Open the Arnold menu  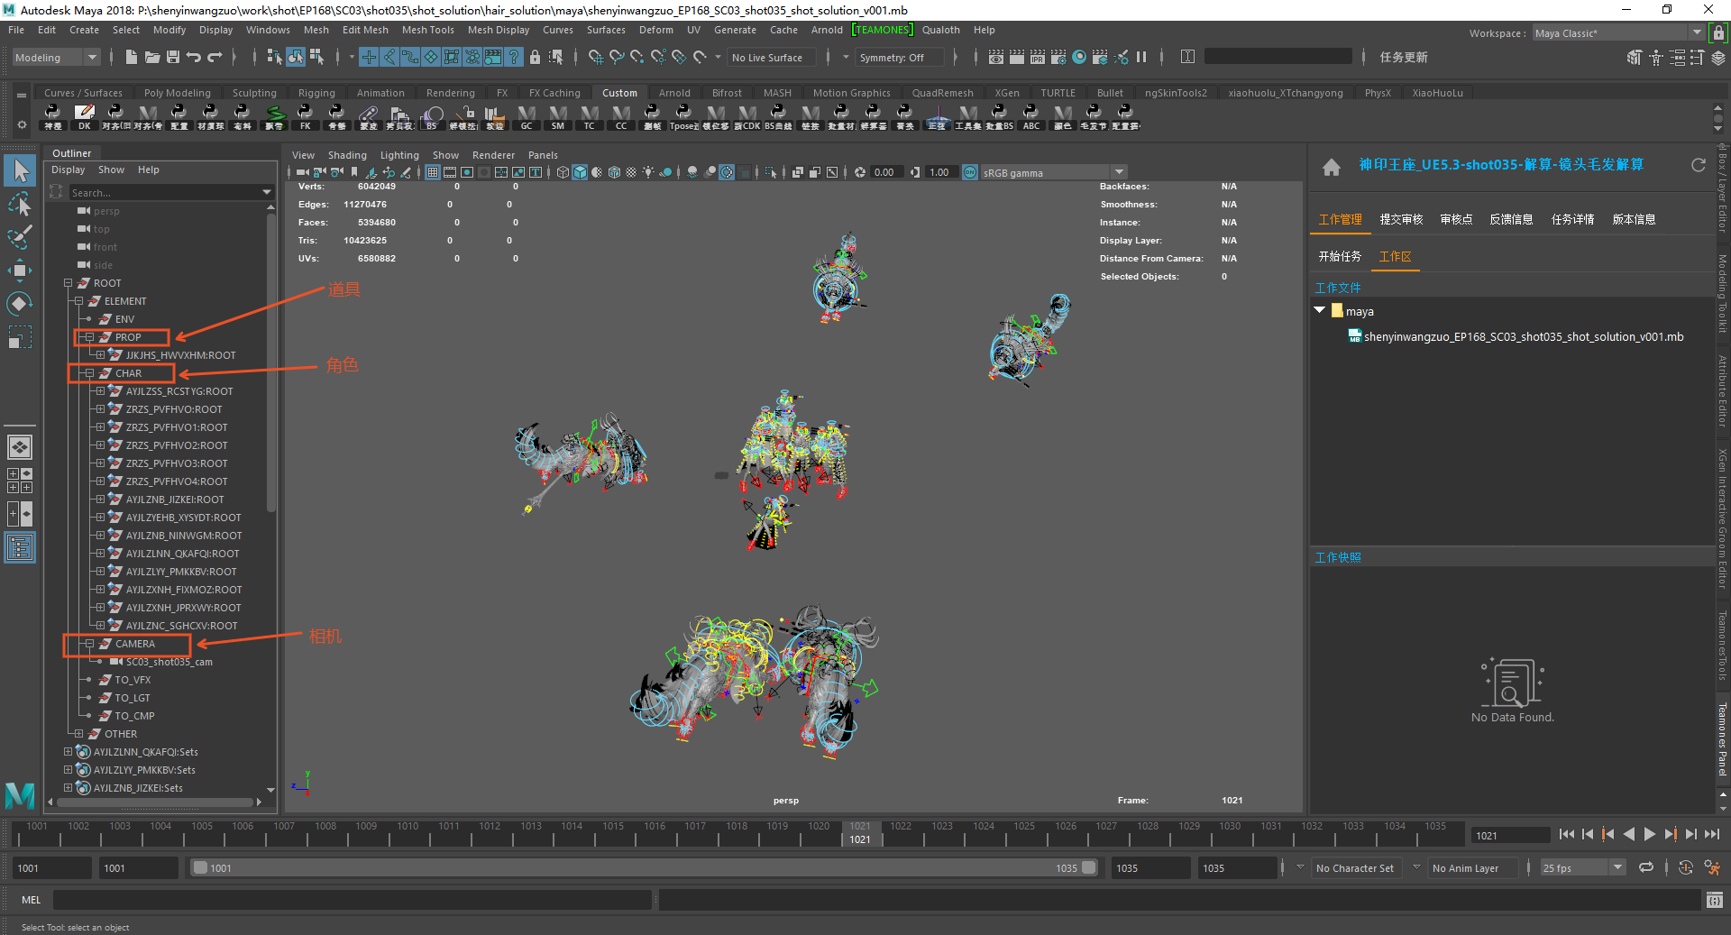pos(826,30)
